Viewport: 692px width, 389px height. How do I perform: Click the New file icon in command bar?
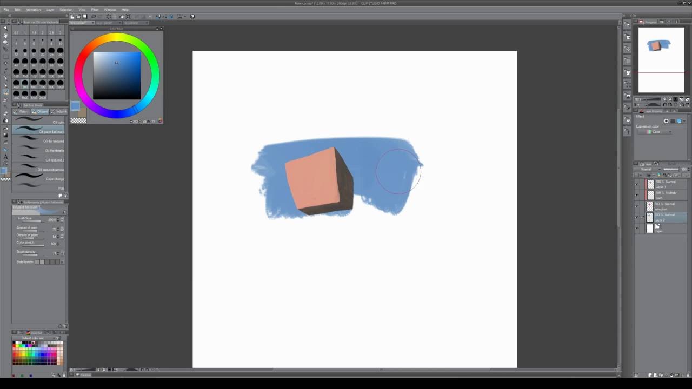pos(72,17)
